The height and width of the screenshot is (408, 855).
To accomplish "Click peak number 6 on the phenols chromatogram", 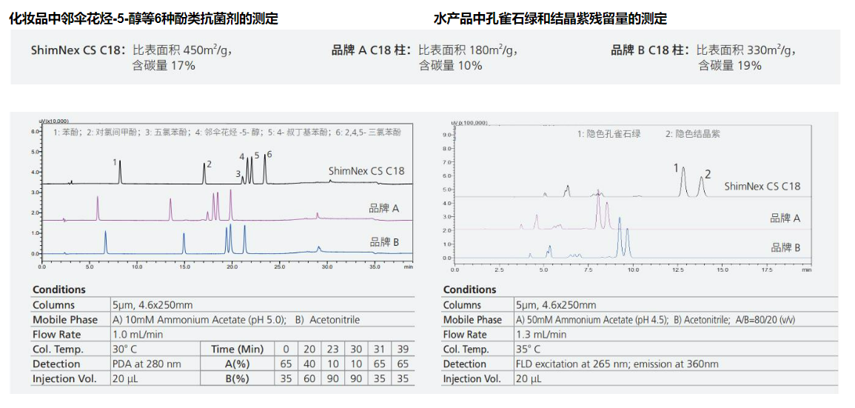I will coord(269,154).
